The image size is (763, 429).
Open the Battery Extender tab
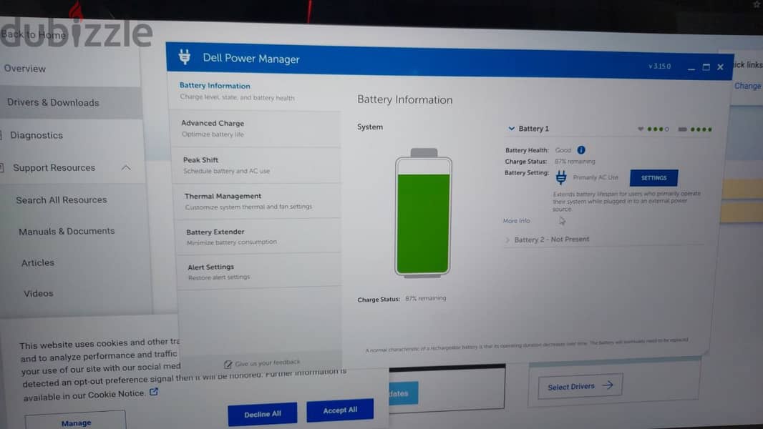click(259, 236)
